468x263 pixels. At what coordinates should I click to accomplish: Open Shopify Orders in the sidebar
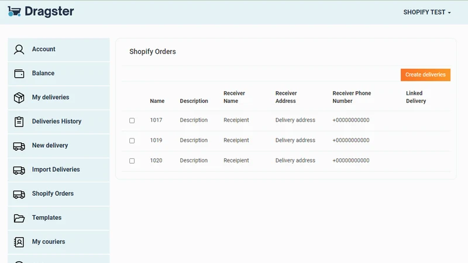[x=58, y=194]
